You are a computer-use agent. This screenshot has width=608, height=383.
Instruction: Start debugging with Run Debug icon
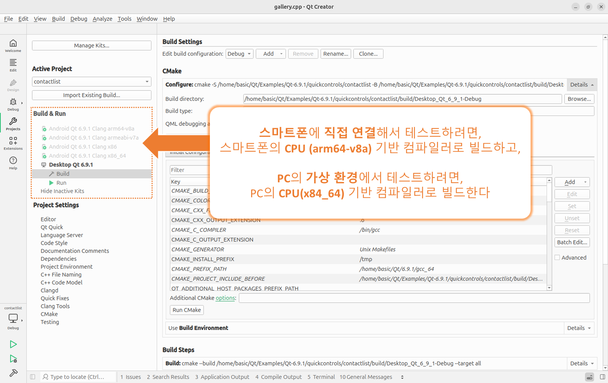13,359
